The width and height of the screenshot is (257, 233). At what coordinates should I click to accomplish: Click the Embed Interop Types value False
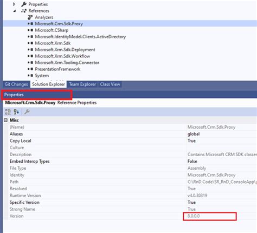(x=192, y=161)
